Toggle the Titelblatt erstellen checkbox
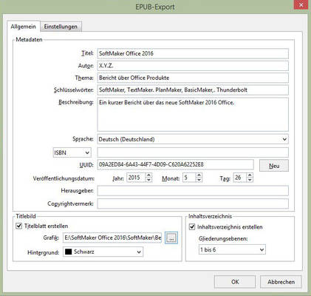This screenshot has width=311, height=296. [x=19, y=226]
